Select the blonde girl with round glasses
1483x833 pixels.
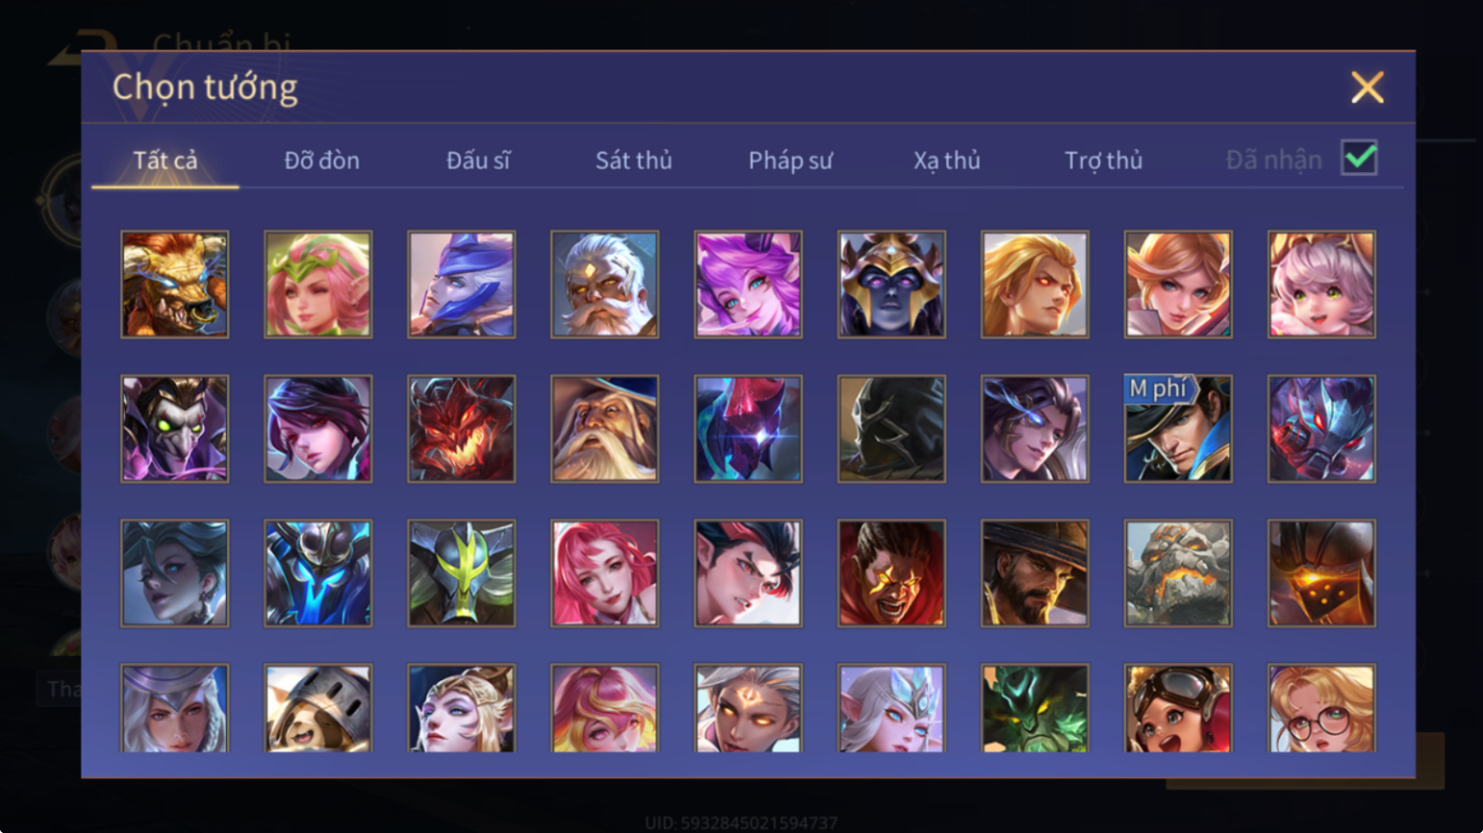point(1321,708)
